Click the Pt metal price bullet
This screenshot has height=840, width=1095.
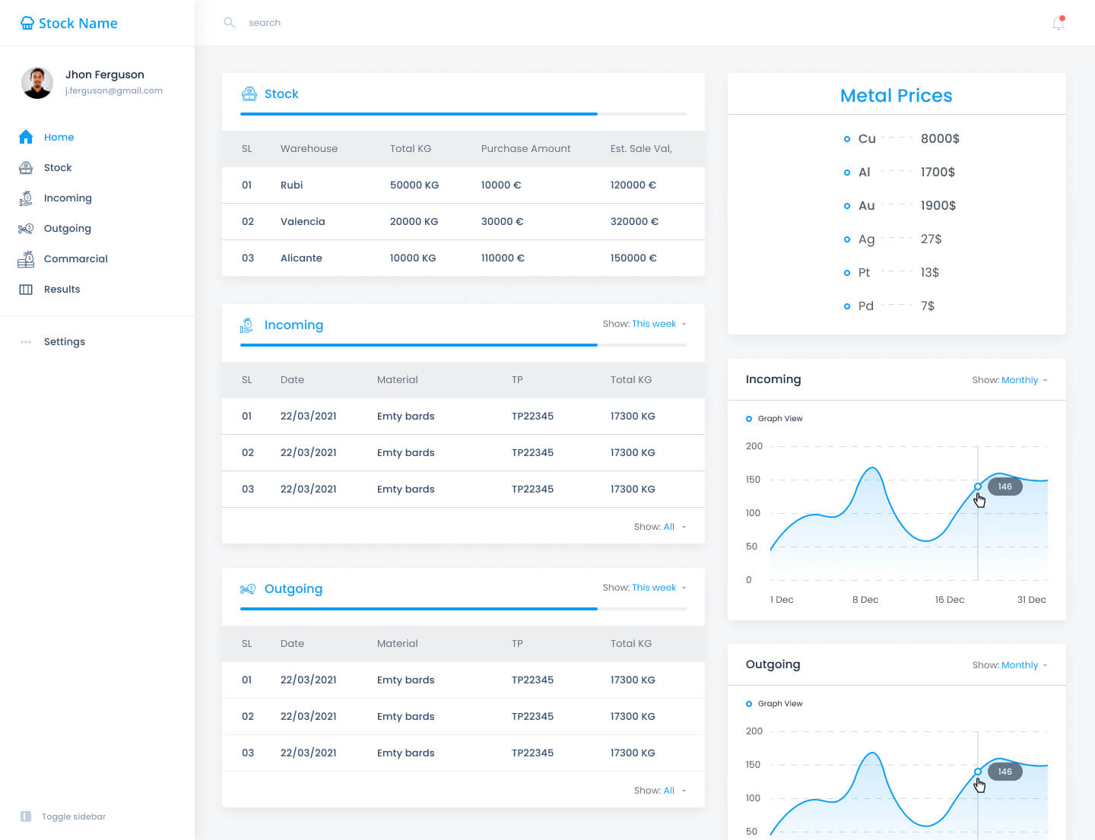click(x=847, y=273)
